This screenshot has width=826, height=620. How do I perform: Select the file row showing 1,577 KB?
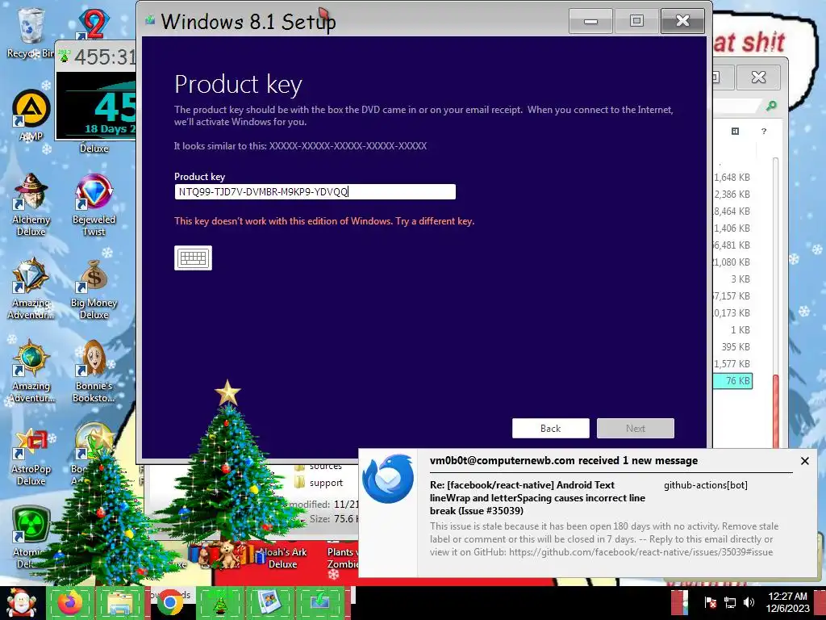[732, 364]
